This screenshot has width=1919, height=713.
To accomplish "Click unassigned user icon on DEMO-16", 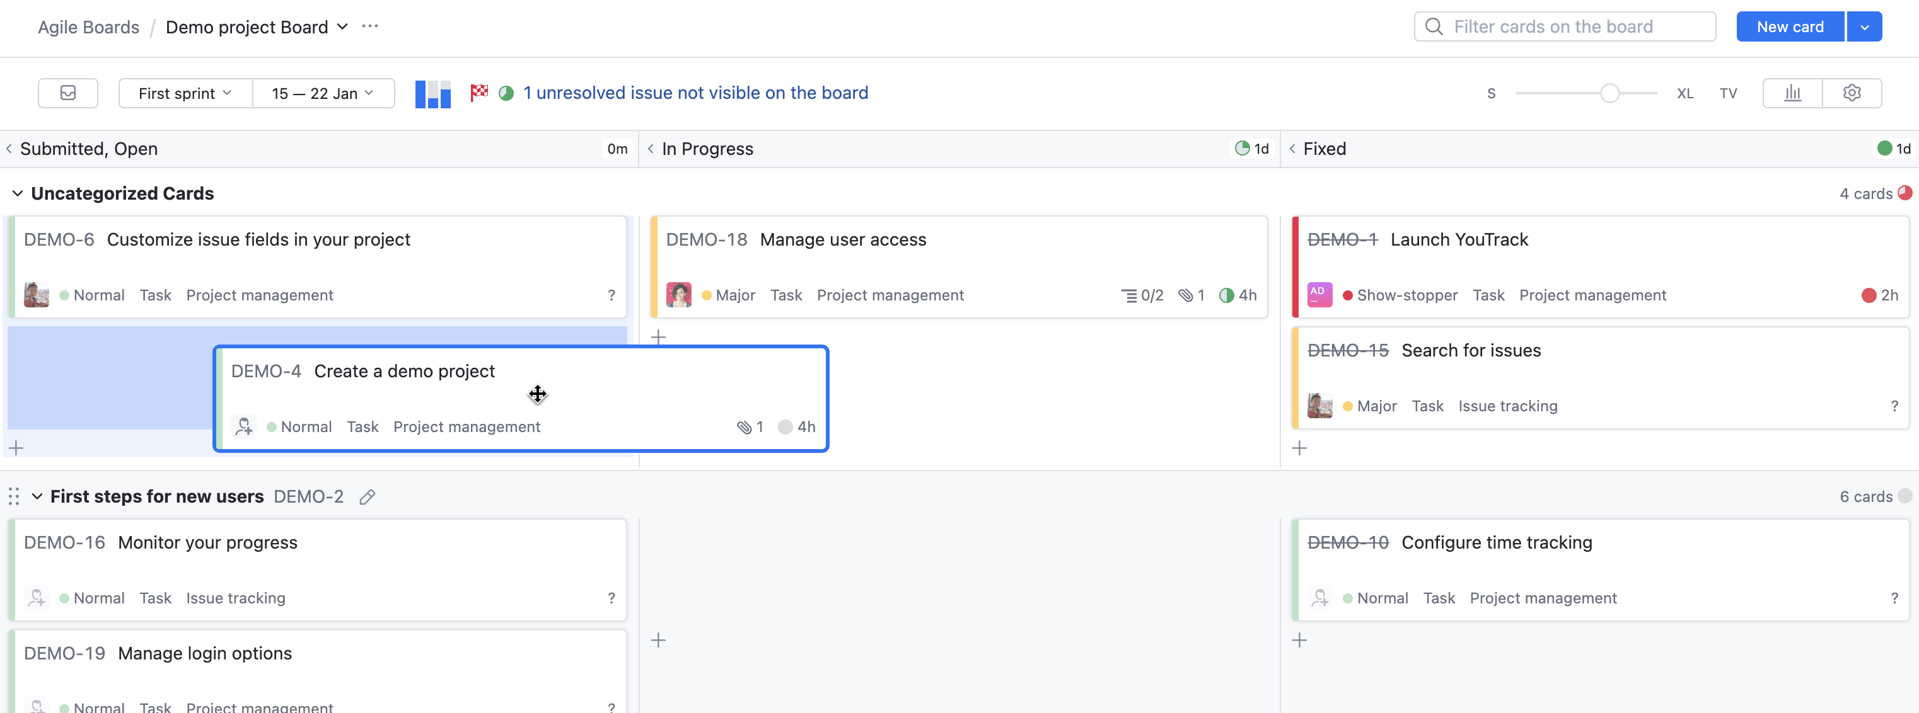I will point(37,598).
